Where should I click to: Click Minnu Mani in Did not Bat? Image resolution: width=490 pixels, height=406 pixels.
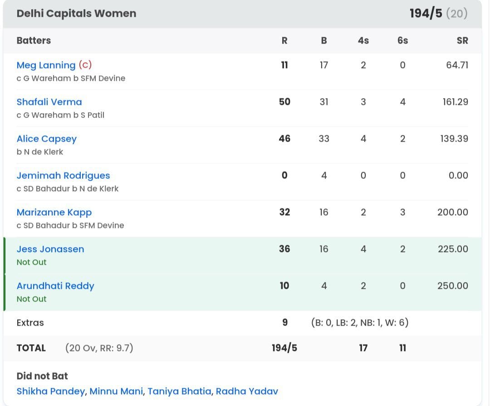(116, 391)
